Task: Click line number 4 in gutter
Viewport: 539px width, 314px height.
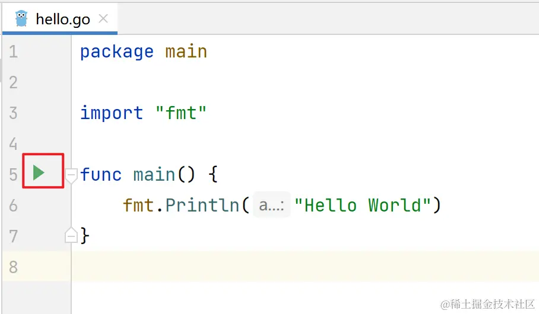Action: point(14,144)
